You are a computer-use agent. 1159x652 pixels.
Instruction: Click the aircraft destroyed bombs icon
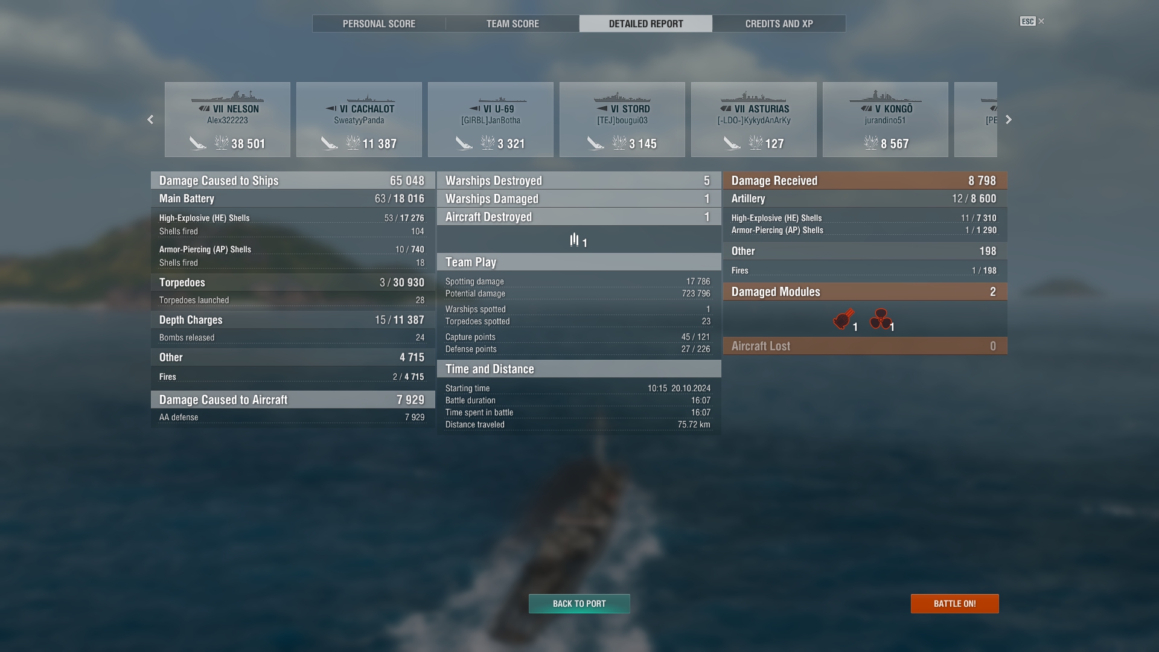(574, 240)
